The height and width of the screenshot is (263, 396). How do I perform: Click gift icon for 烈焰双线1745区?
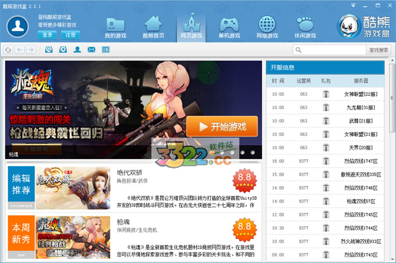click(326, 214)
